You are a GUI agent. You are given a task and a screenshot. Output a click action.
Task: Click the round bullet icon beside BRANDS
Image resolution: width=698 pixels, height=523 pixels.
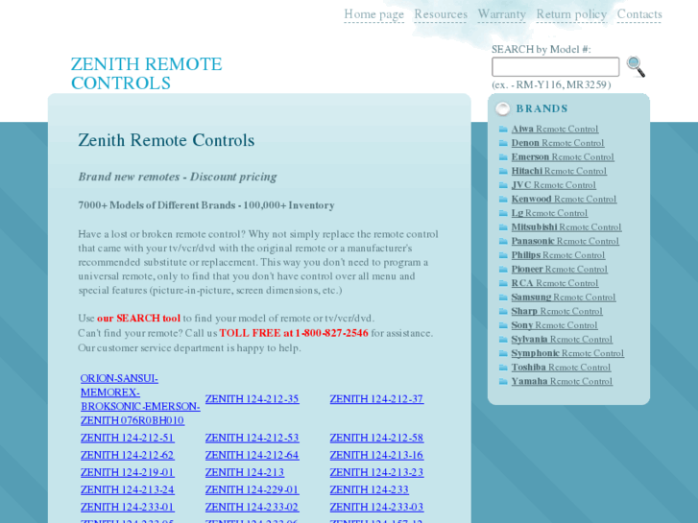coord(503,108)
